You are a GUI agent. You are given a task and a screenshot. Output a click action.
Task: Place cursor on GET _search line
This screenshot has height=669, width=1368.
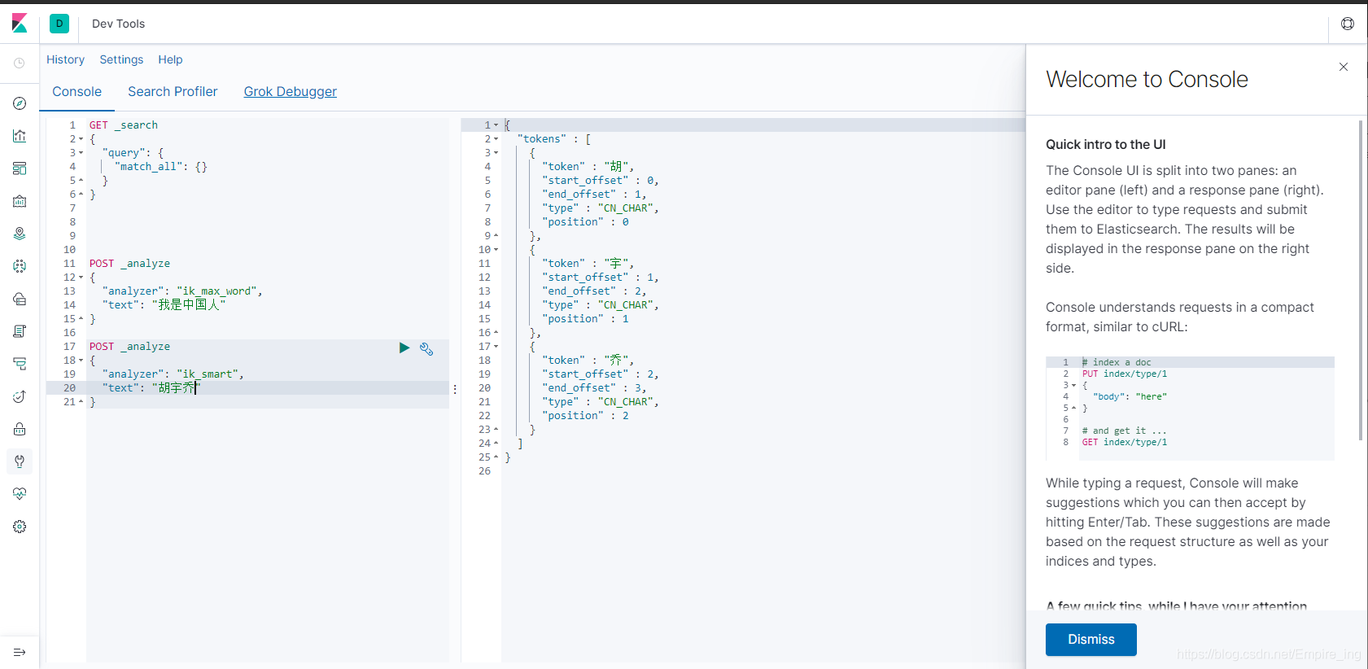(x=124, y=125)
